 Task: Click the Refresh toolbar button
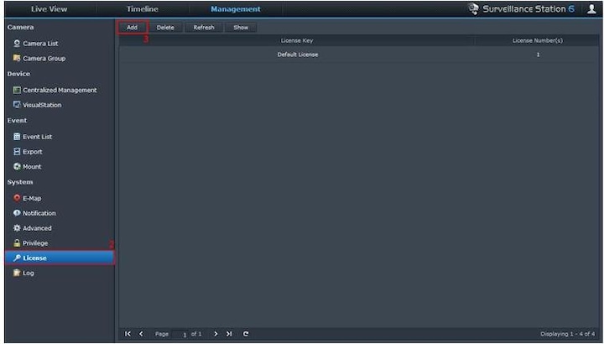click(x=204, y=28)
